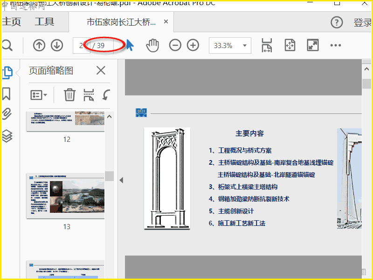Viewport: 373px width, 280px height.
Task: Click the BRDI logo on page
Action: pyautogui.click(x=141, y=112)
